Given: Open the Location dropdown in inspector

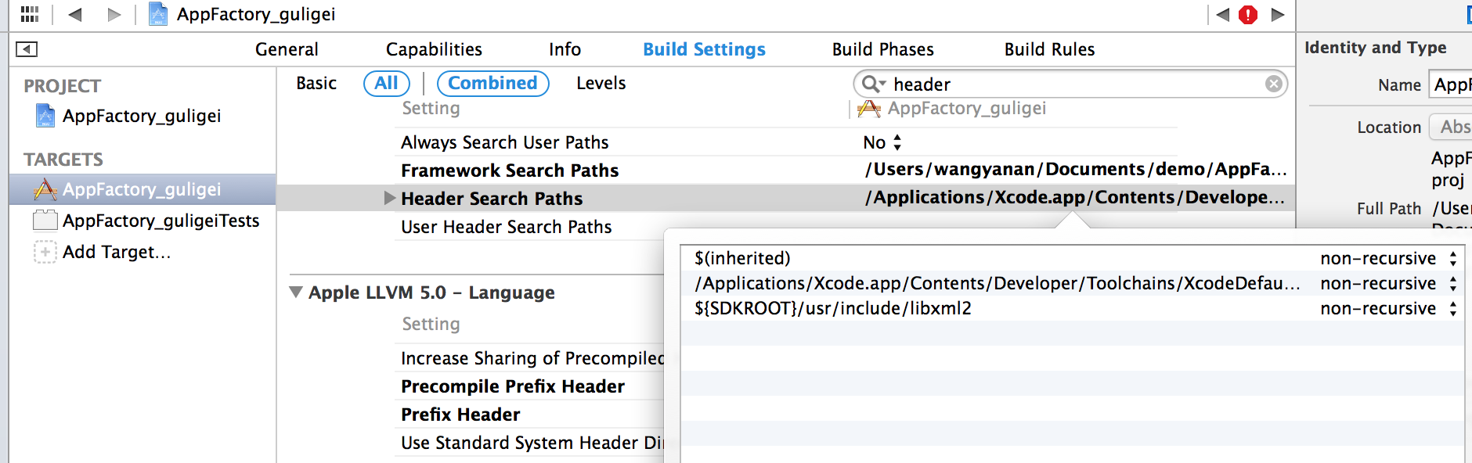Looking at the screenshot, I should coord(1451,127).
